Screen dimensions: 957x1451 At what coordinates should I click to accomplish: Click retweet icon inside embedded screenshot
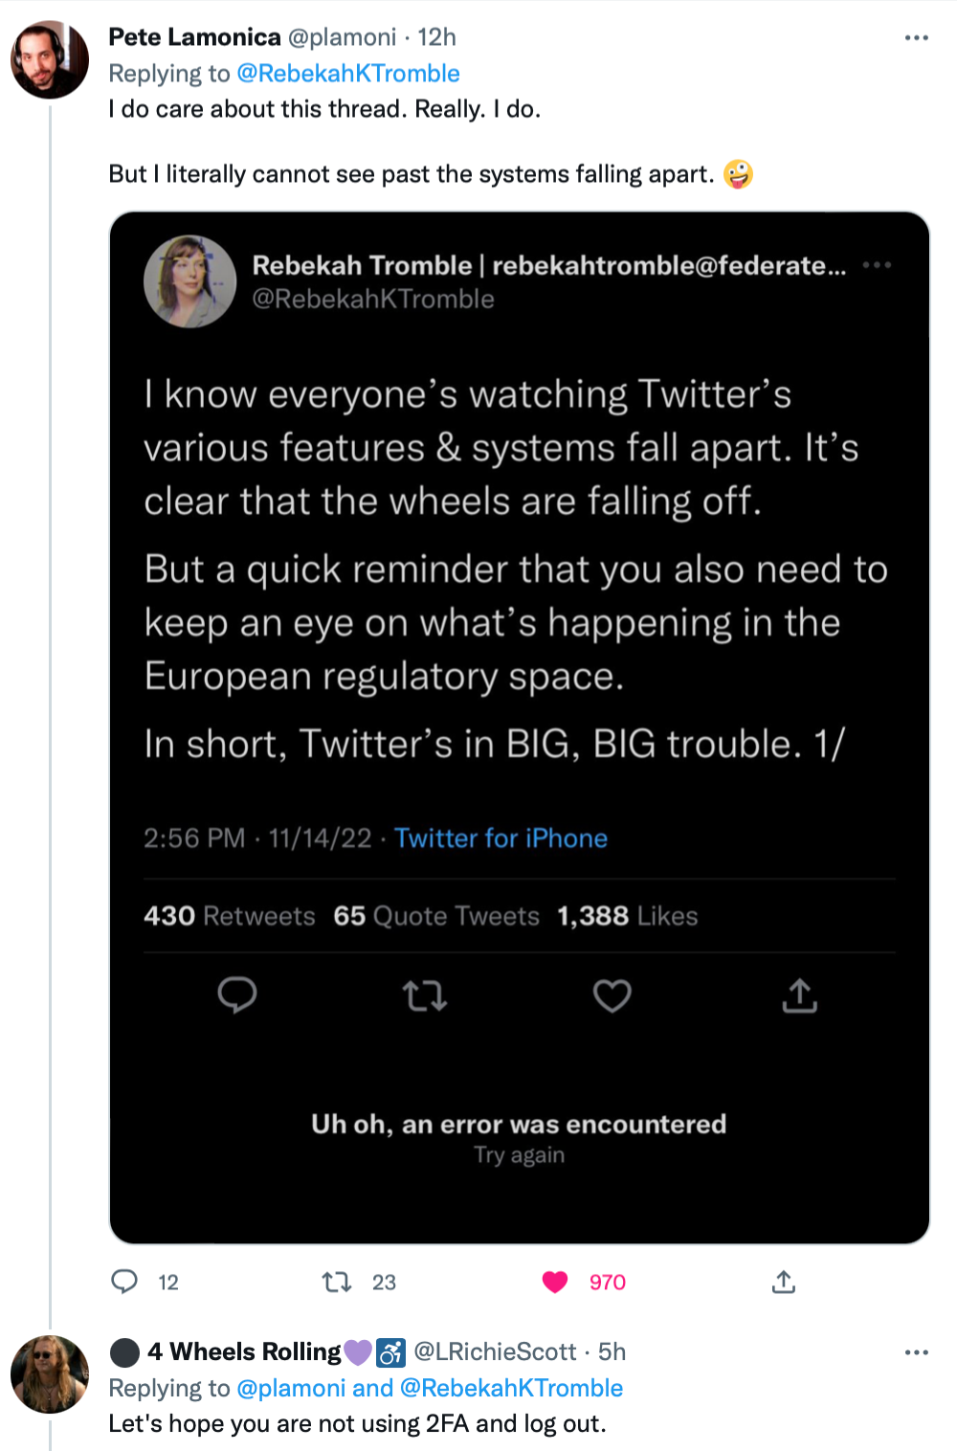(425, 996)
